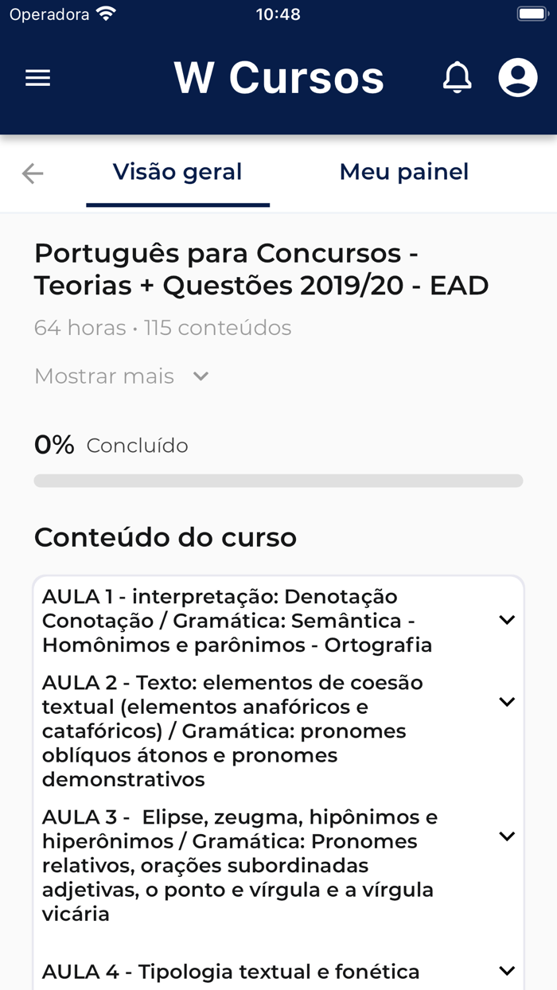This screenshot has height=990, width=557.
Task: Open the user profile icon
Action: [516, 78]
